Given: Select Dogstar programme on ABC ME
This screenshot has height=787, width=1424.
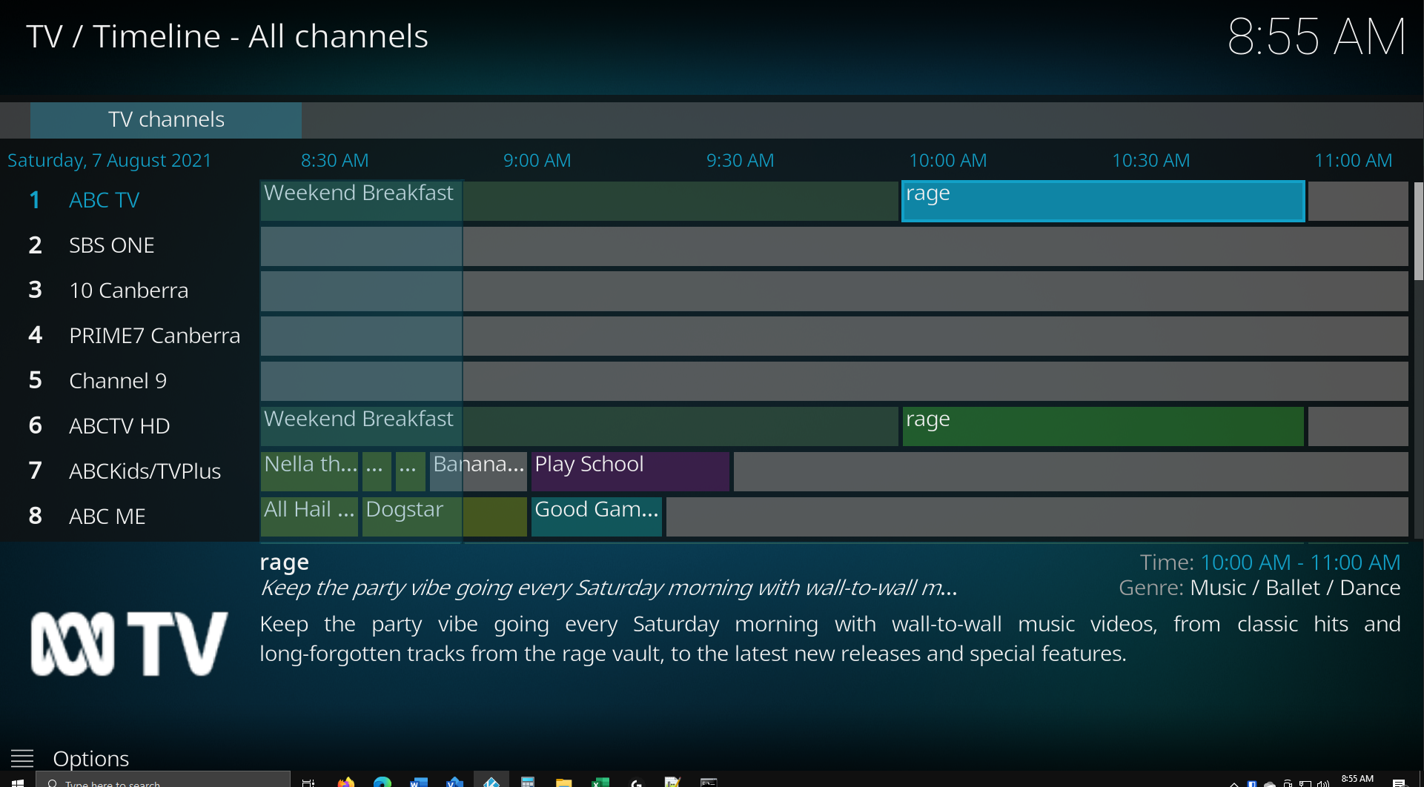Looking at the screenshot, I should point(444,517).
